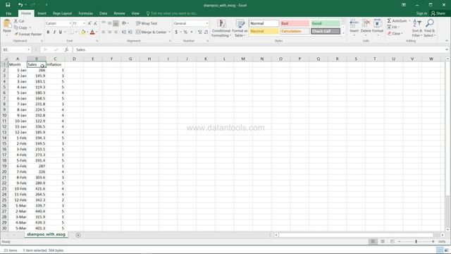
Task: Apply the Bad cell style
Action: 295,23
